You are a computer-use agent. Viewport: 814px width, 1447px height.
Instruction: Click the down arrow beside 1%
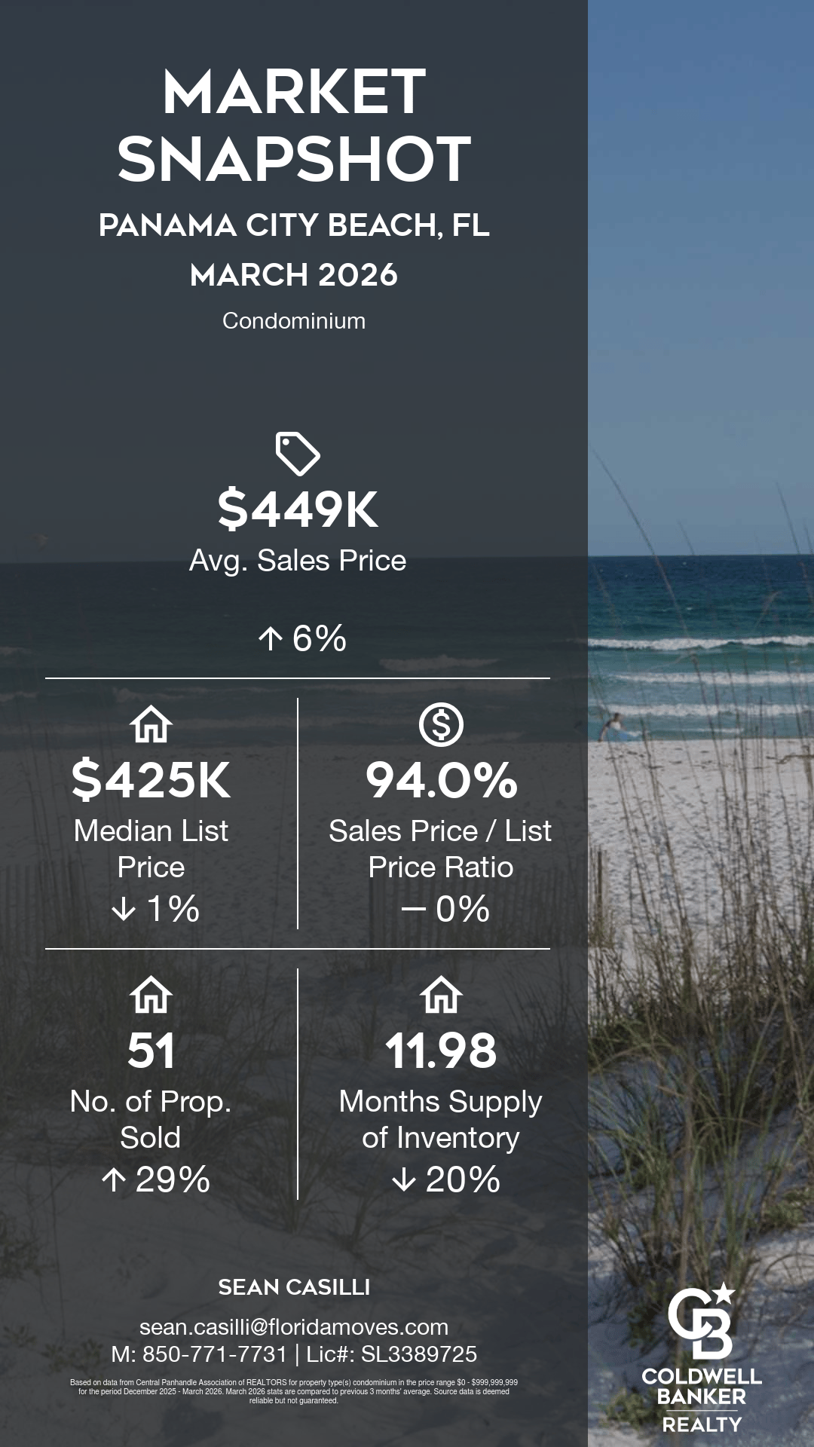coord(124,909)
